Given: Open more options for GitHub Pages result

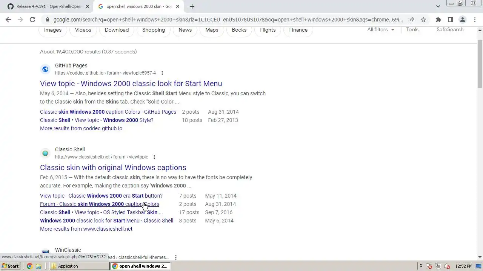Looking at the screenshot, I should (x=162, y=73).
